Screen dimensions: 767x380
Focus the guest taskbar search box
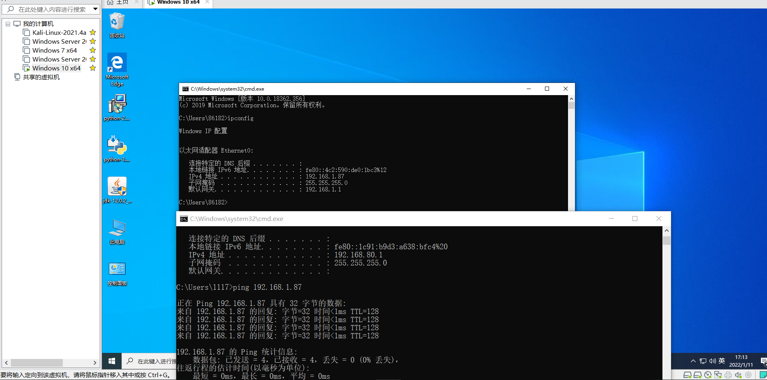click(x=150, y=361)
